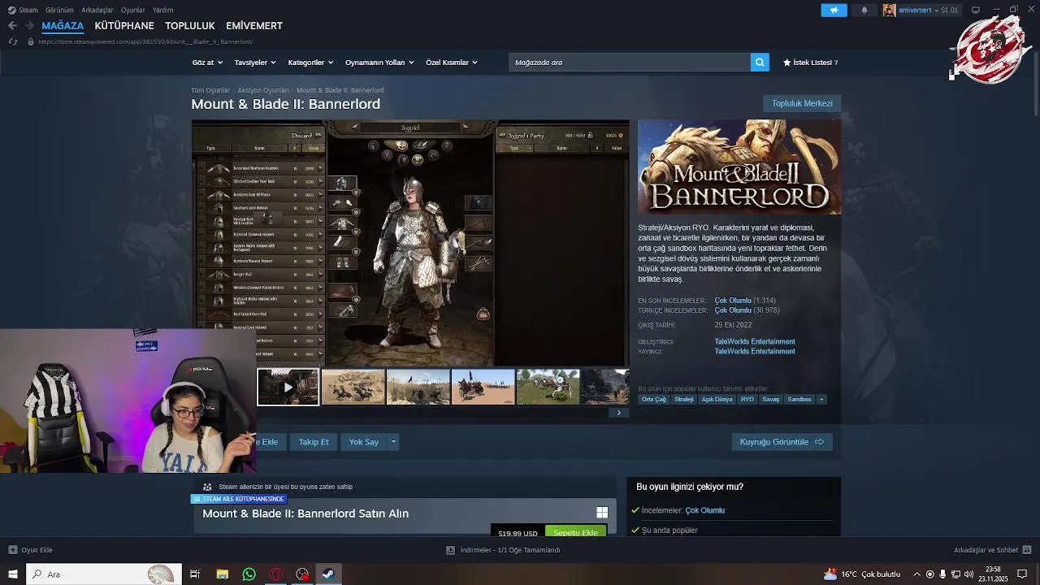Click the forward navigation arrow
This screenshot has height=585, width=1040.
point(29,25)
